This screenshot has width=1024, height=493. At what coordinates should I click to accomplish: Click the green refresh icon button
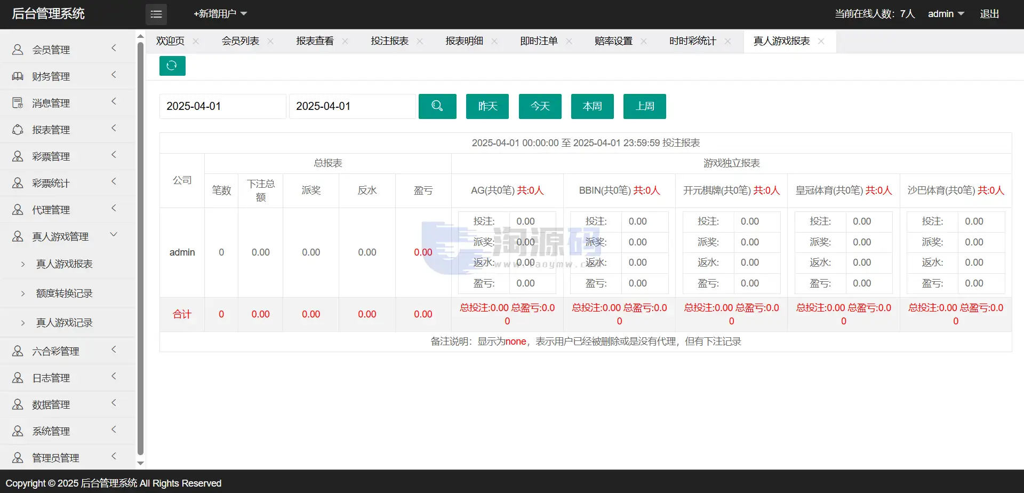pyautogui.click(x=172, y=66)
